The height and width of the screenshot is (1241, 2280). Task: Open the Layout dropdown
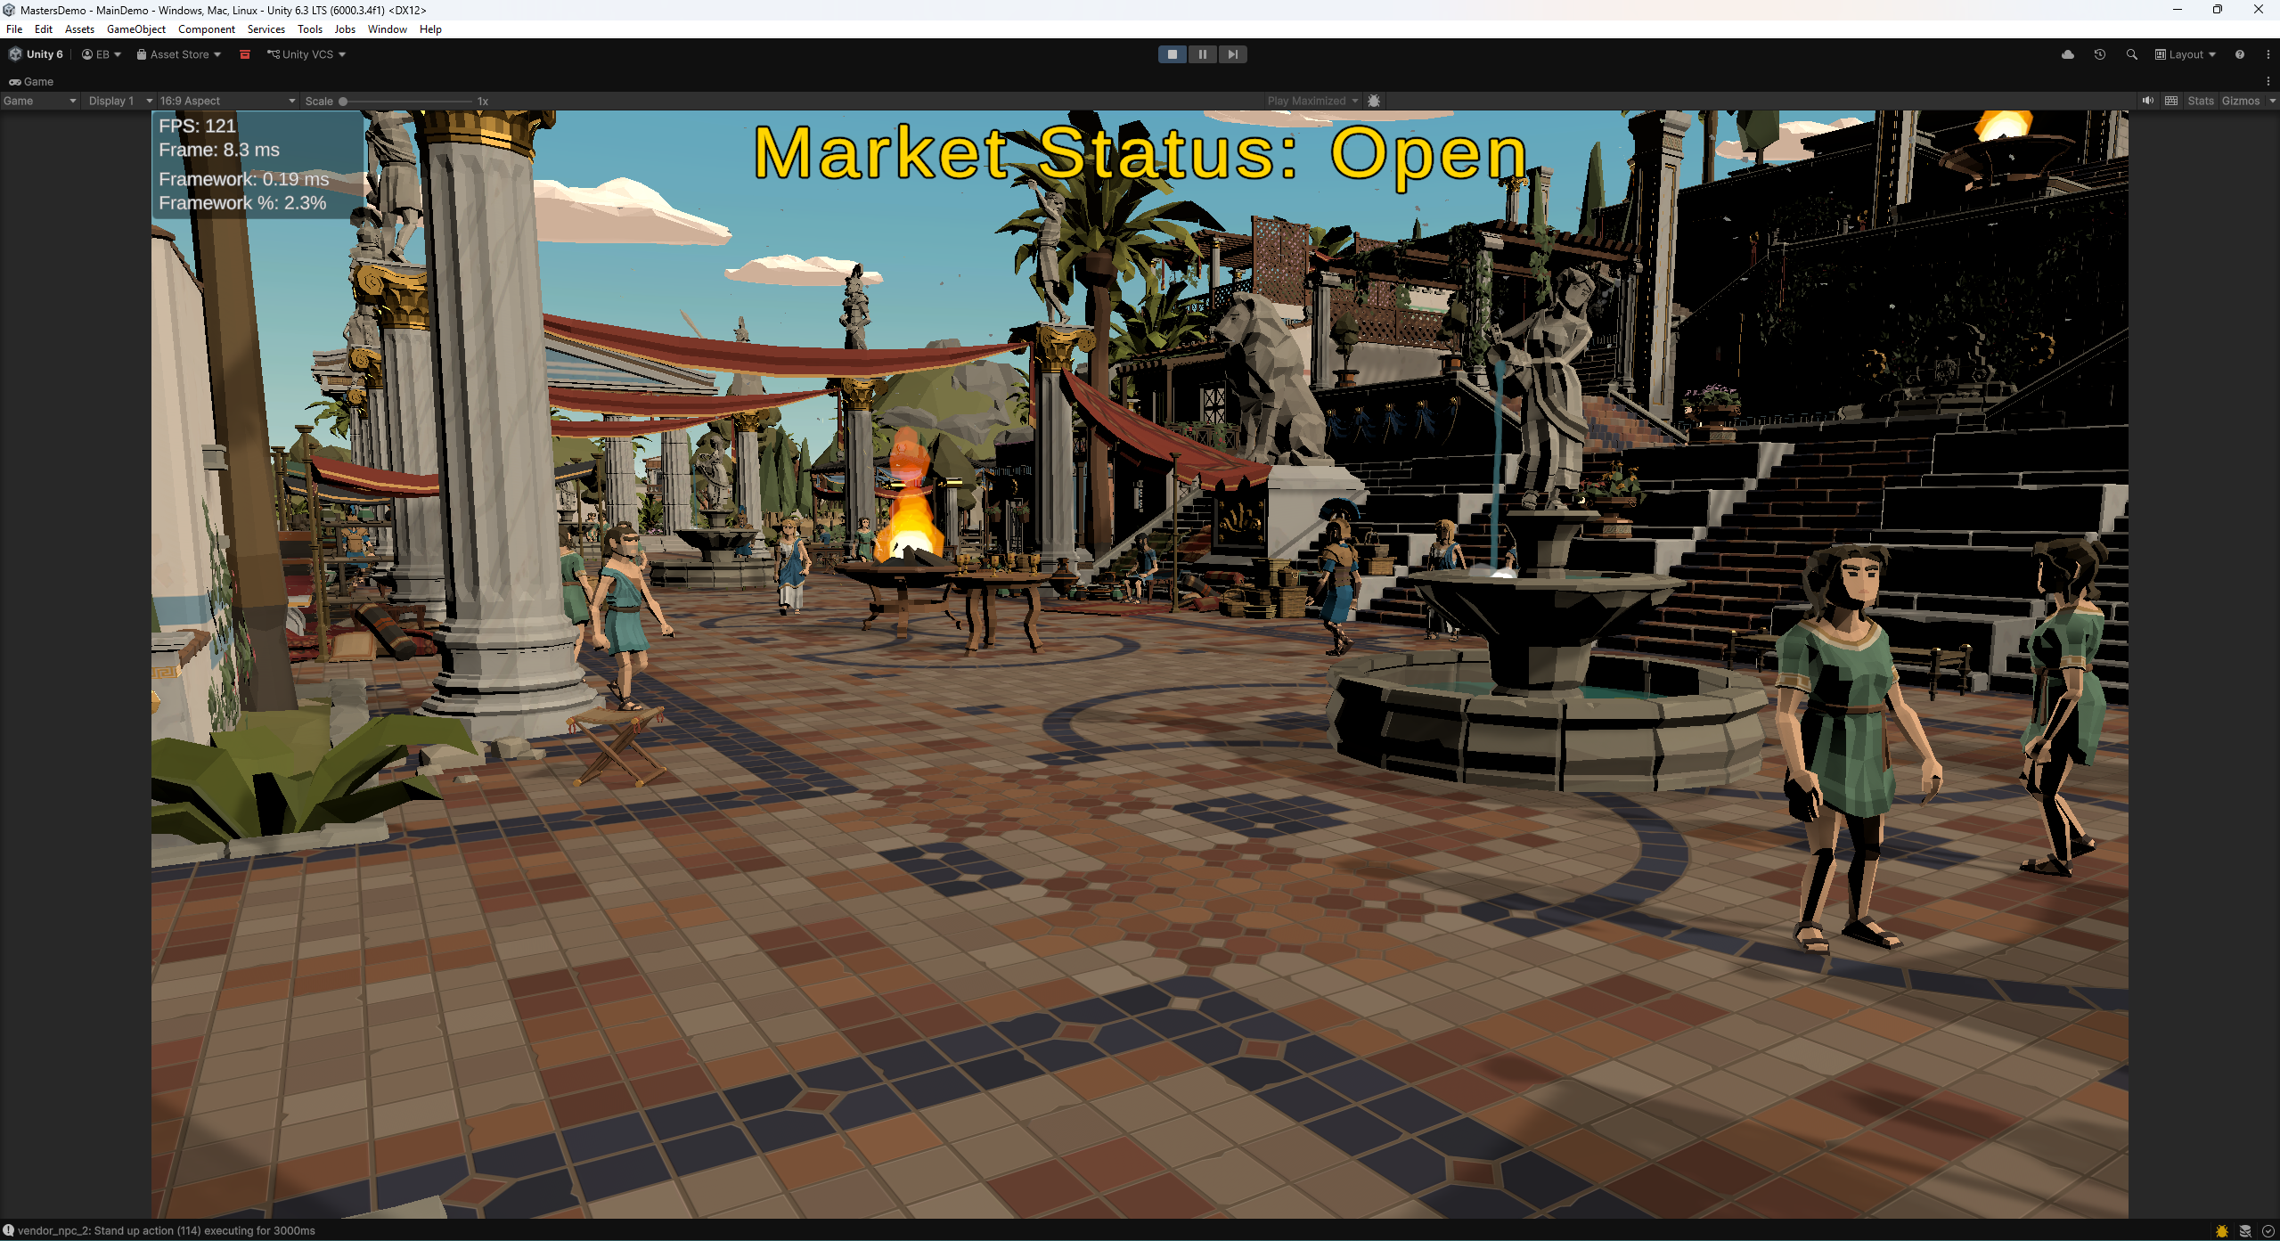point(2184,54)
